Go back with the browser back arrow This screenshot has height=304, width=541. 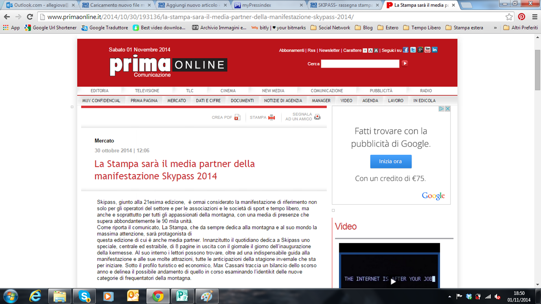(x=7, y=17)
